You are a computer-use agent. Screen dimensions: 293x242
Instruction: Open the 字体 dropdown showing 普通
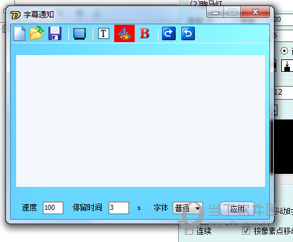[x=187, y=208]
